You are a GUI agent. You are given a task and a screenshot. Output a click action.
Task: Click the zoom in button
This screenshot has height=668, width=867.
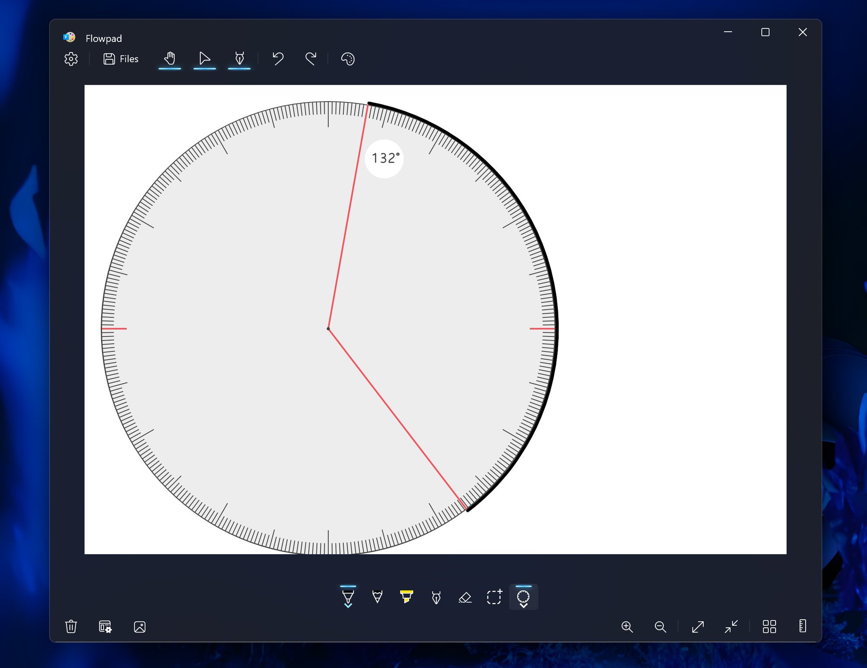coord(627,627)
